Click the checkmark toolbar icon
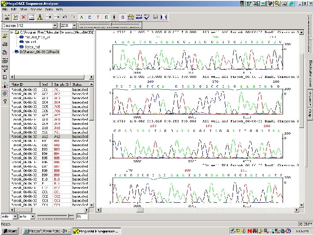Image resolution: width=313 pixels, height=235 pixels. 147,17
